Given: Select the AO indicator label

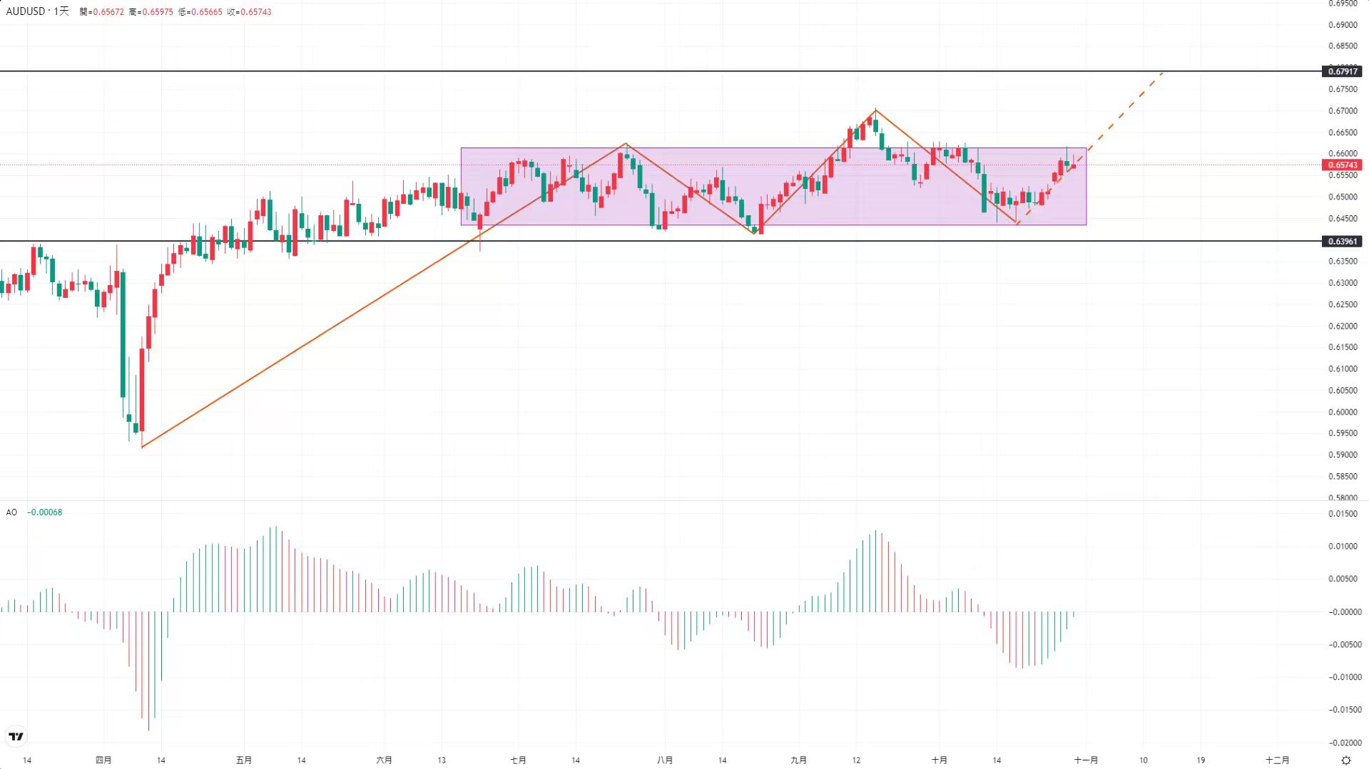Looking at the screenshot, I should pyautogui.click(x=11, y=512).
